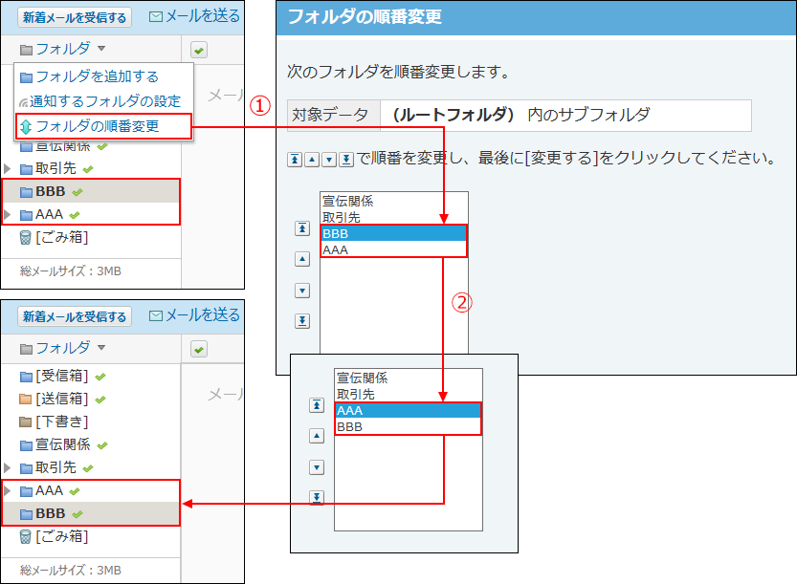
Task: Click 新着メールを受信する in bottom mail panel
Action: coord(75,316)
